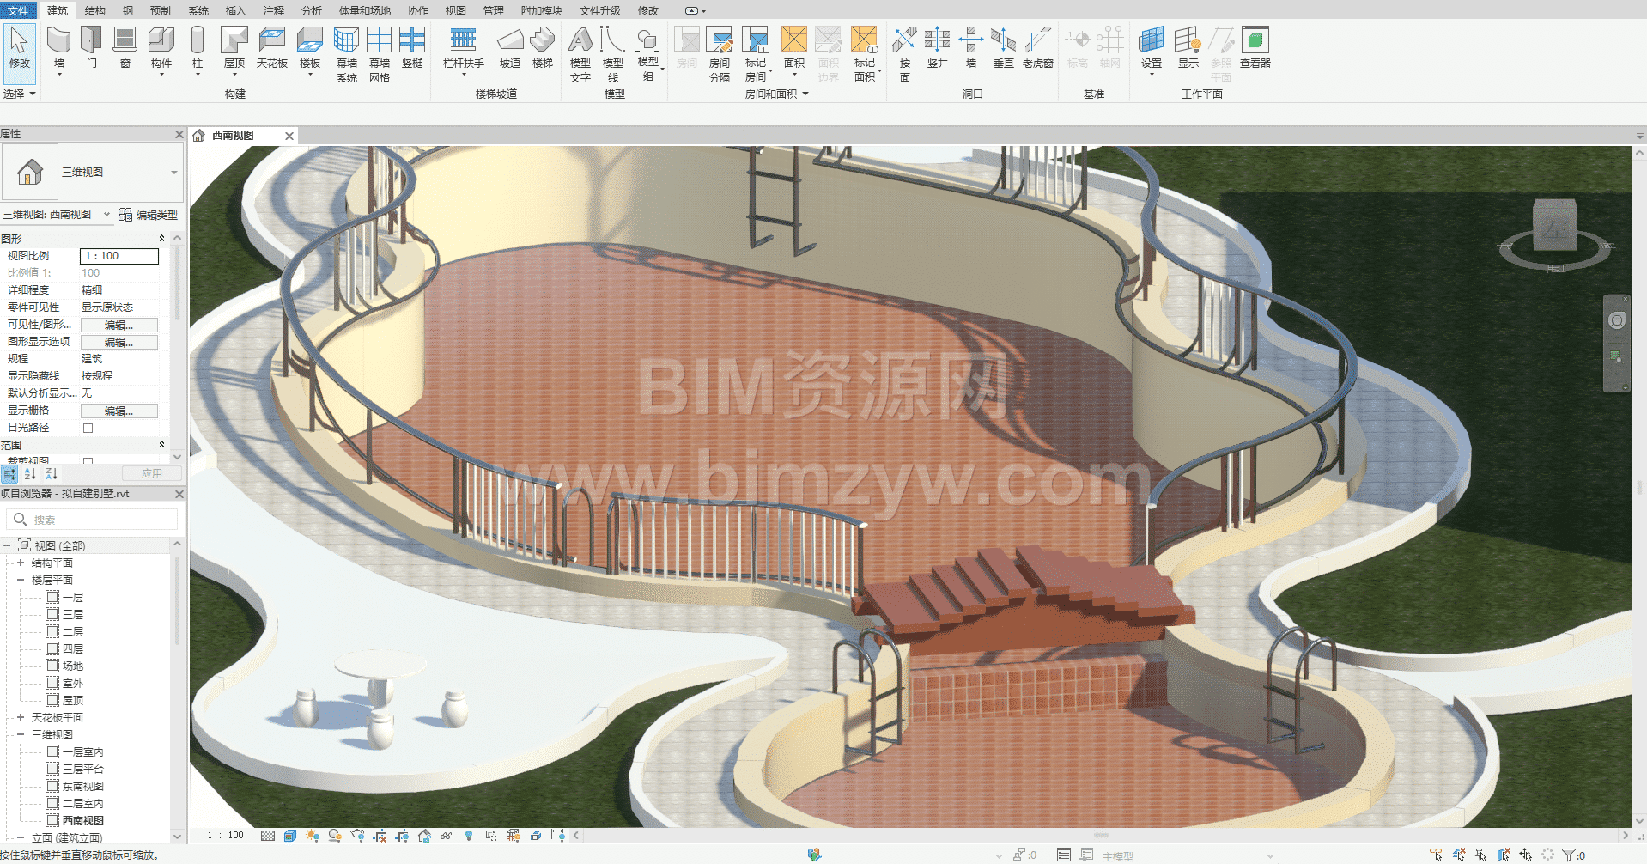Toggle the 日光路径 sun path checkbox
Image resolution: width=1647 pixels, height=864 pixels.
point(88,428)
